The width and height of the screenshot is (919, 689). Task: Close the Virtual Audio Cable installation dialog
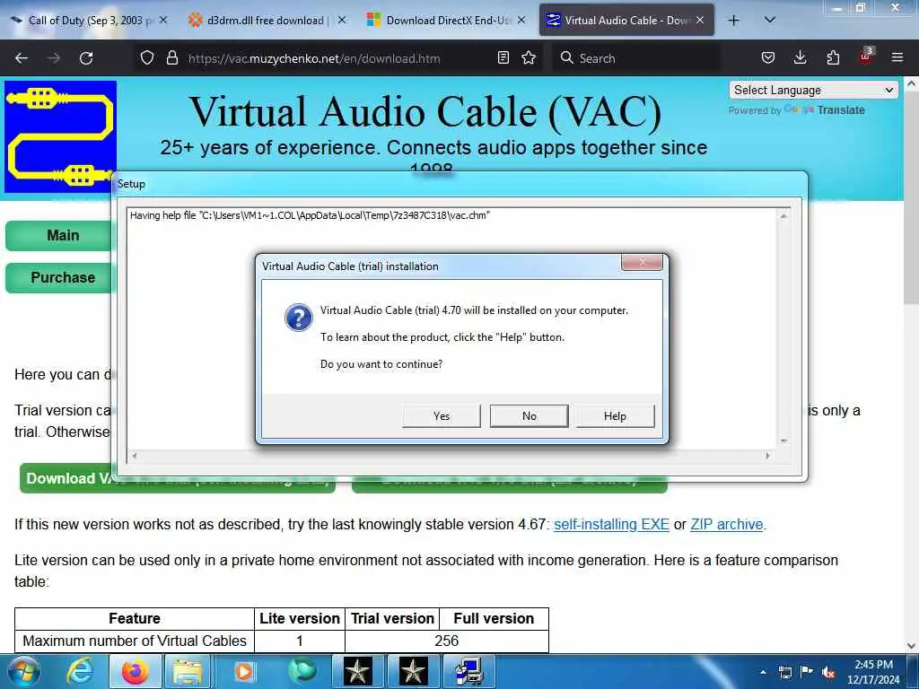[642, 263]
